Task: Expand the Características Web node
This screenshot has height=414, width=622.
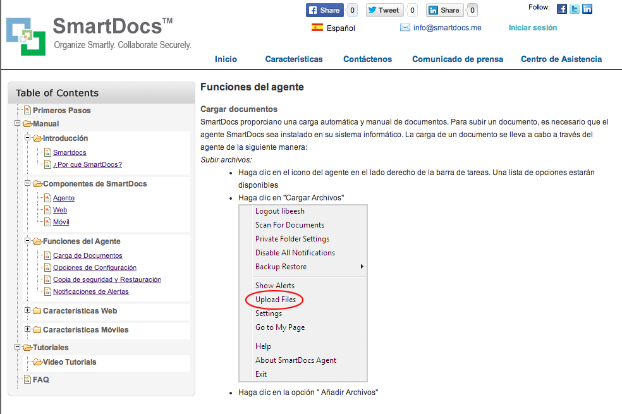Action: point(27,310)
